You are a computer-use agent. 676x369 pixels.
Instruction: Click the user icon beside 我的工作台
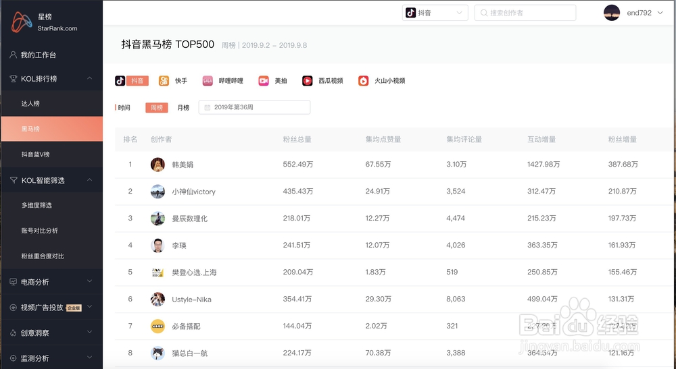click(14, 55)
